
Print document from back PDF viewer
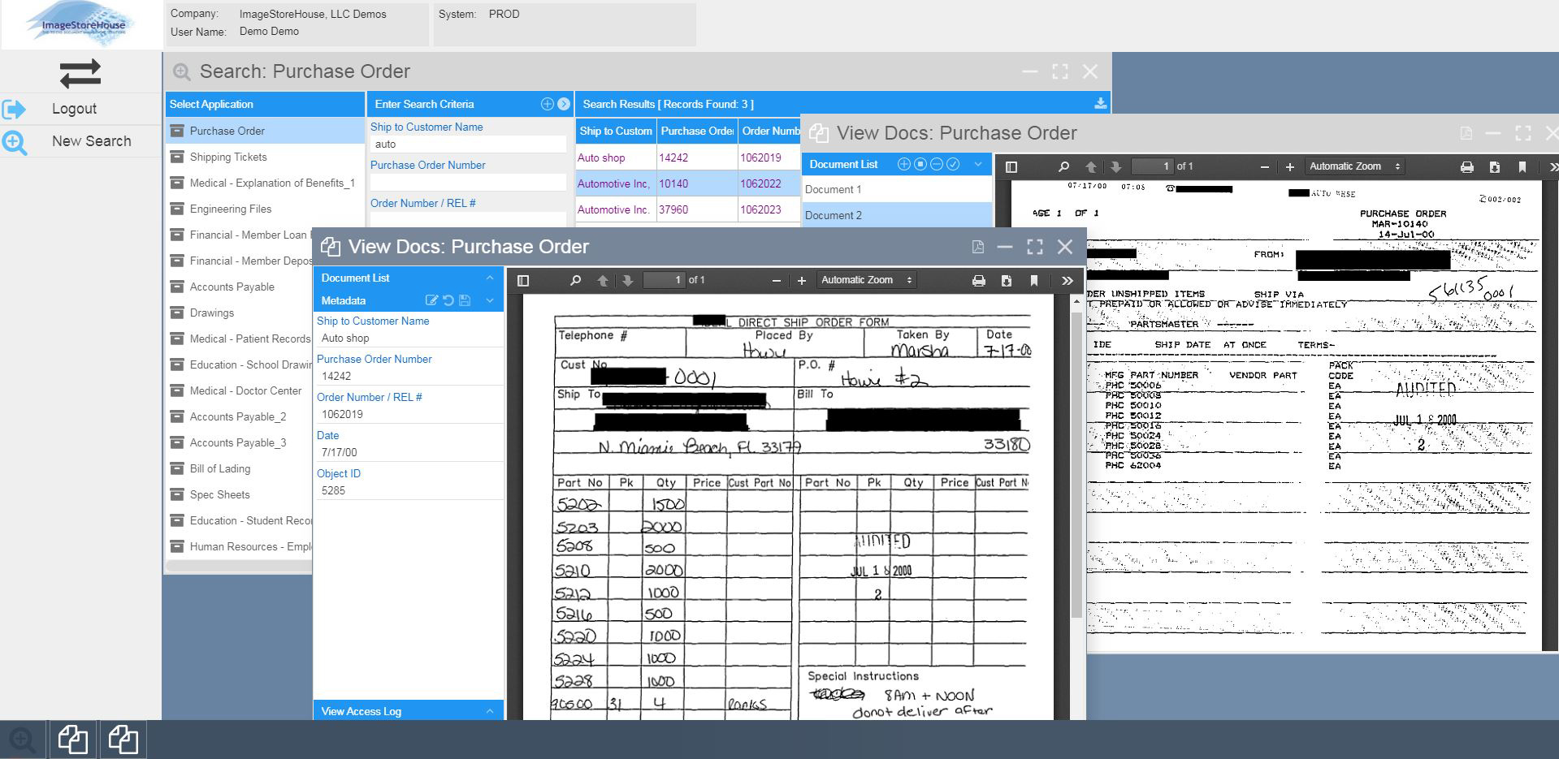(x=1466, y=166)
